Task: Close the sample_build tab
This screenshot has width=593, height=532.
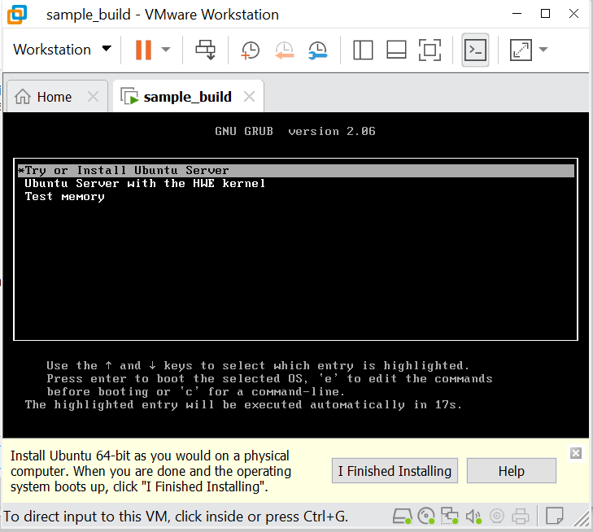Action: tap(249, 97)
